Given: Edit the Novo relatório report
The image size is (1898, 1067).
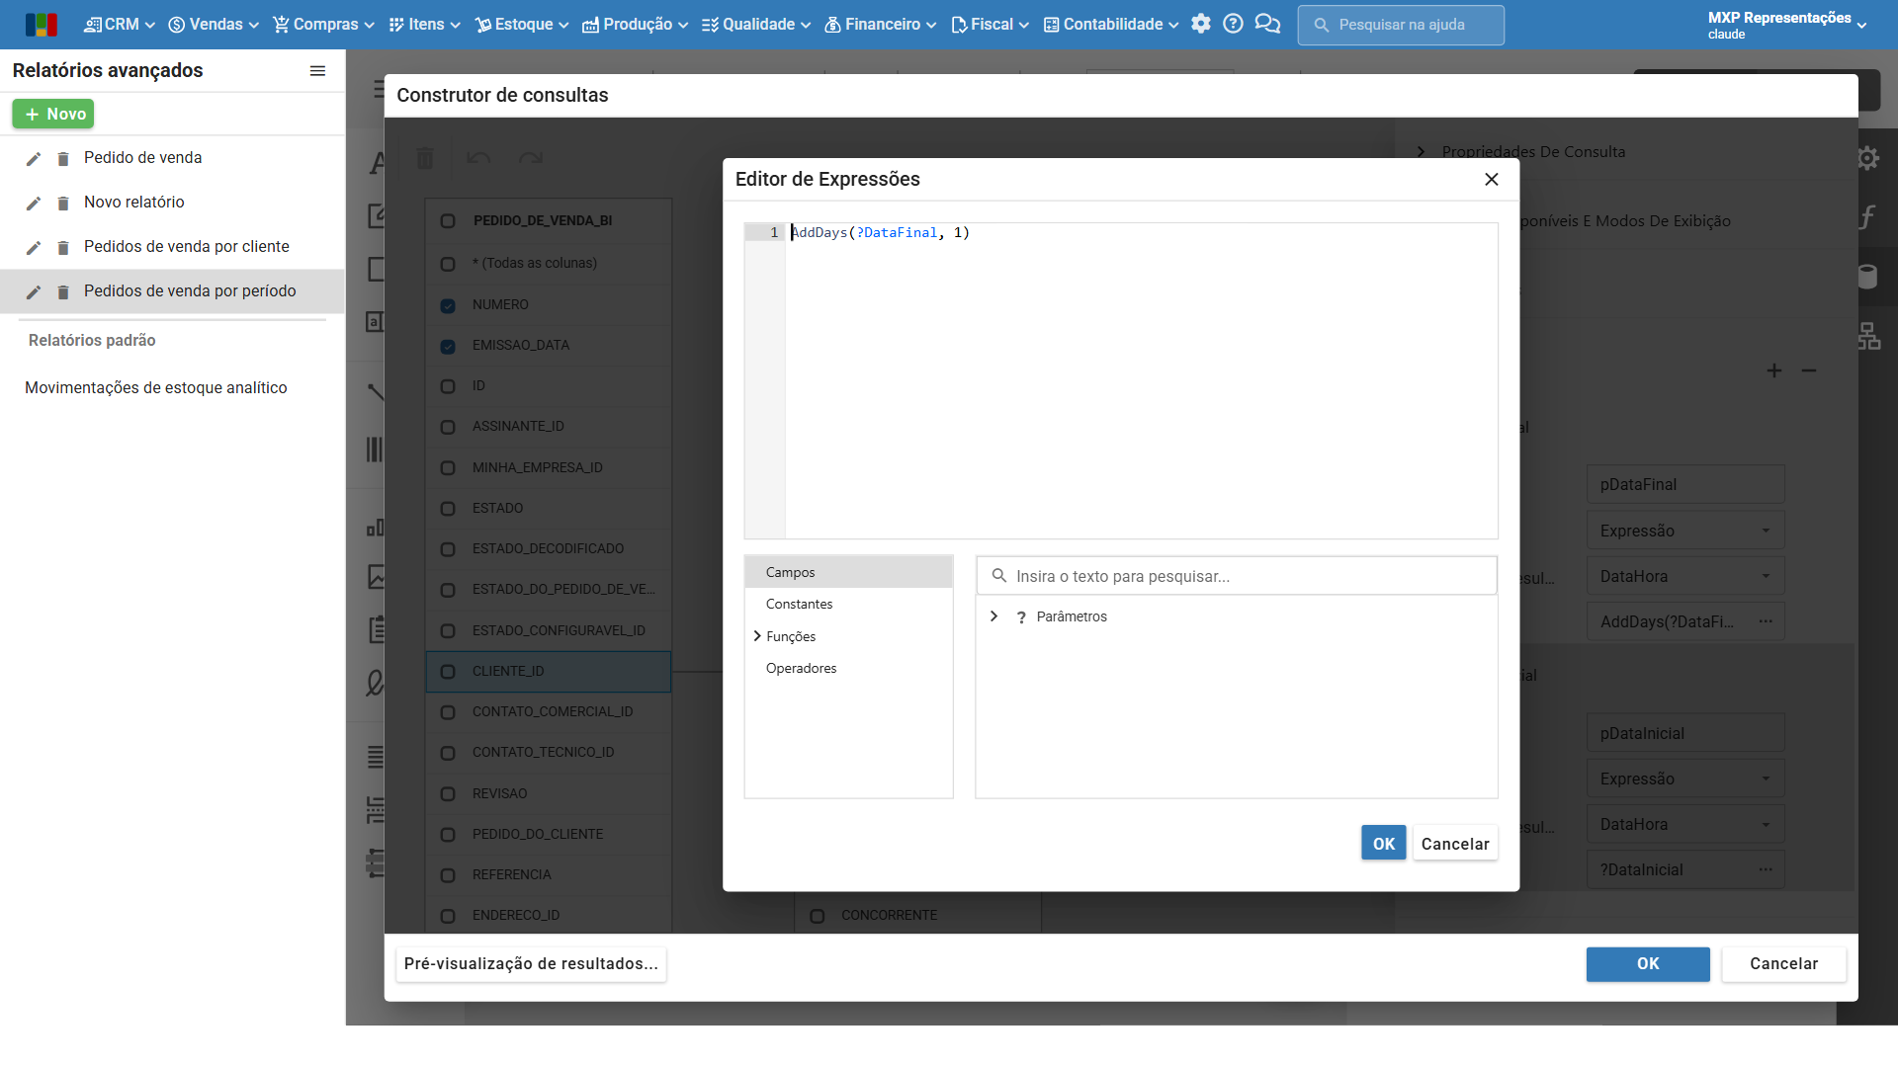Looking at the screenshot, I should pyautogui.click(x=34, y=203).
